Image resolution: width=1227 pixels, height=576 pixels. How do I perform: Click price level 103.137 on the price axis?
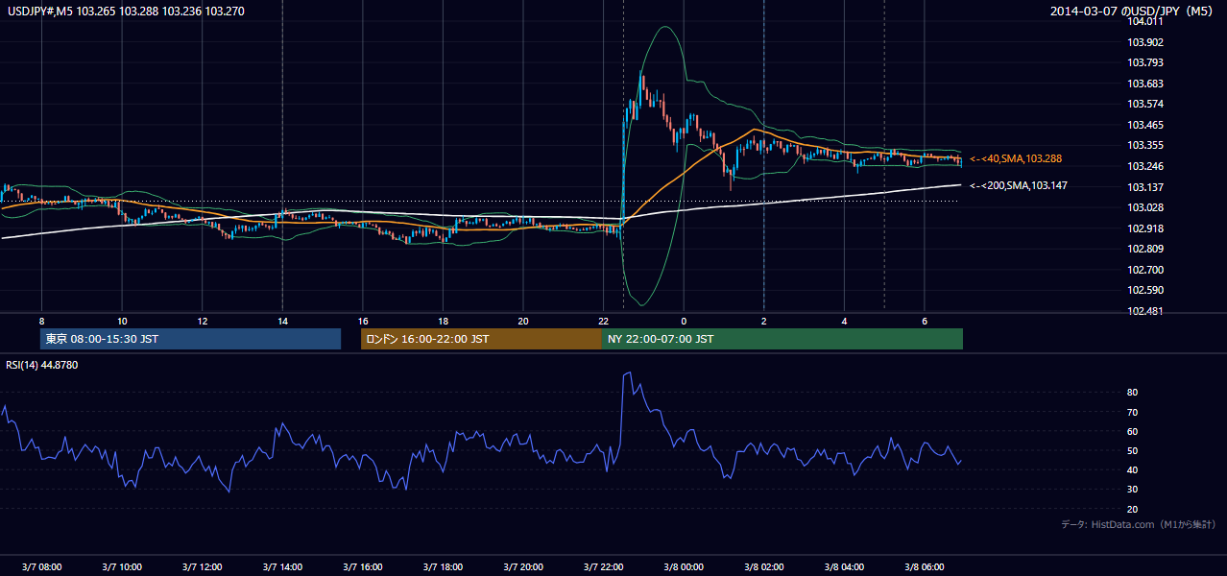(1145, 187)
